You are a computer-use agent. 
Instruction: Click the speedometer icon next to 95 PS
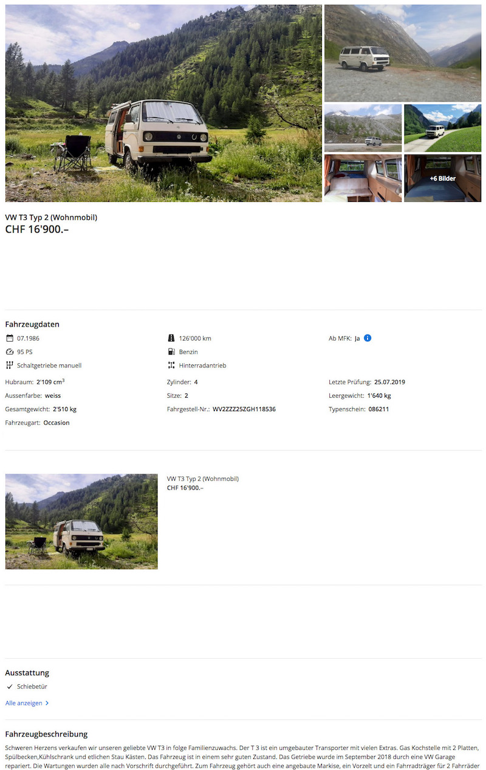(9, 352)
